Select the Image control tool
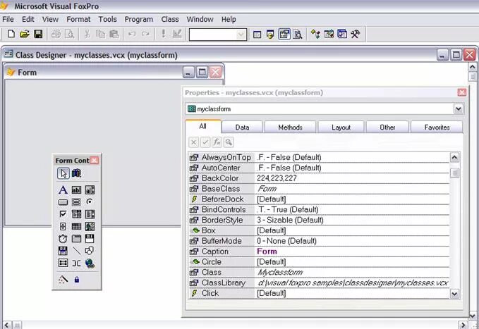Viewport: 479px width, 329px height. tap(90, 226)
